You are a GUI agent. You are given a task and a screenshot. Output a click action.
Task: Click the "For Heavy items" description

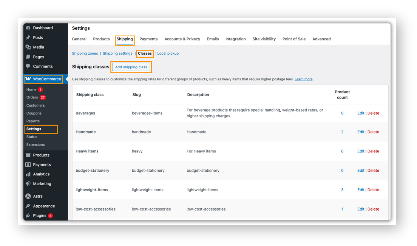tap(201, 151)
